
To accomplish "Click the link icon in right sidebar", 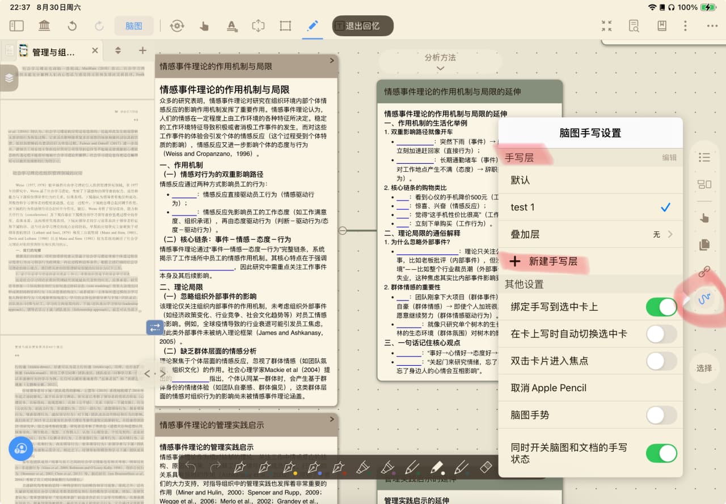I will pyautogui.click(x=704, y=272).
